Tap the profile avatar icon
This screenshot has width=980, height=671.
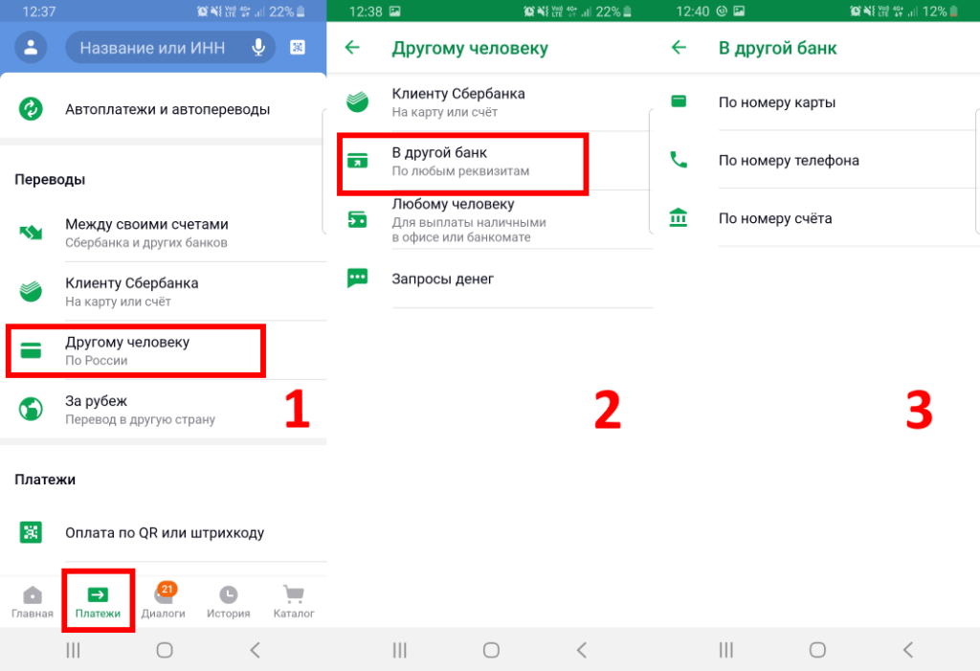[x=33, y=47]
